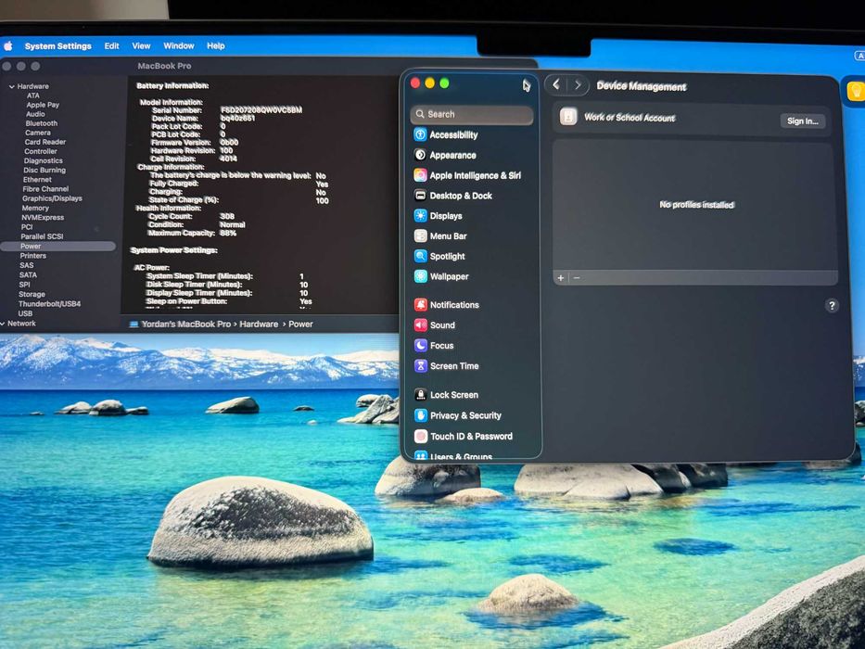Open Apple Intelligence & Siri icon
This screenshot has height=649, width=865.
pyautogui.click(x=420, y=175)
